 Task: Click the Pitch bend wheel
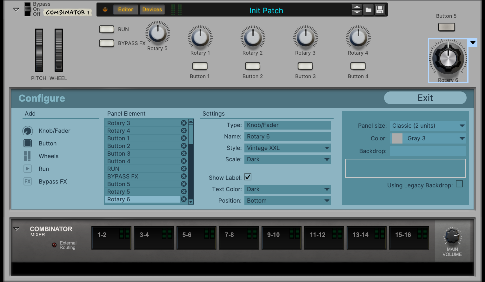click(x=39, y=50)
